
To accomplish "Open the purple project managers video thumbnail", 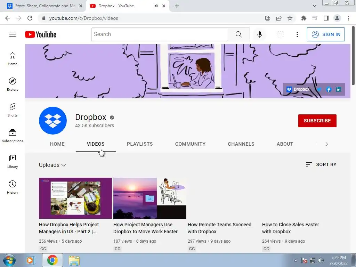I will 75,198.
